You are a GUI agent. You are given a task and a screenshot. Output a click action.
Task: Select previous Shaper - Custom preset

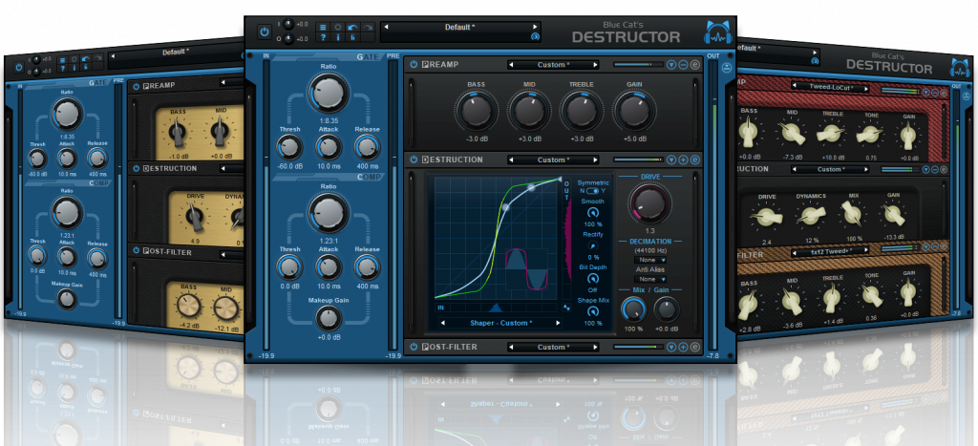coord(443,323)
